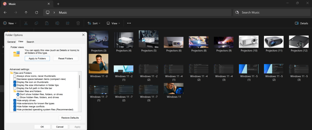The width and height of the screenshot is (312, 130).
Task: Close the Music tab
Action: pos(49,4)
